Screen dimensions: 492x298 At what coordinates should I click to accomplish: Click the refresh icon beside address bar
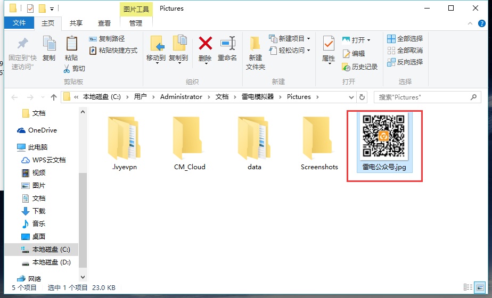tap(363, 97)
